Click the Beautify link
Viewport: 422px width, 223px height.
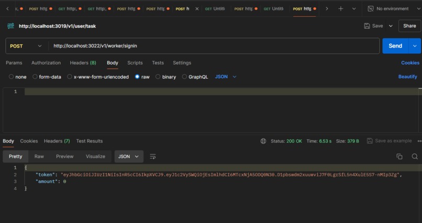coord(407,77)
